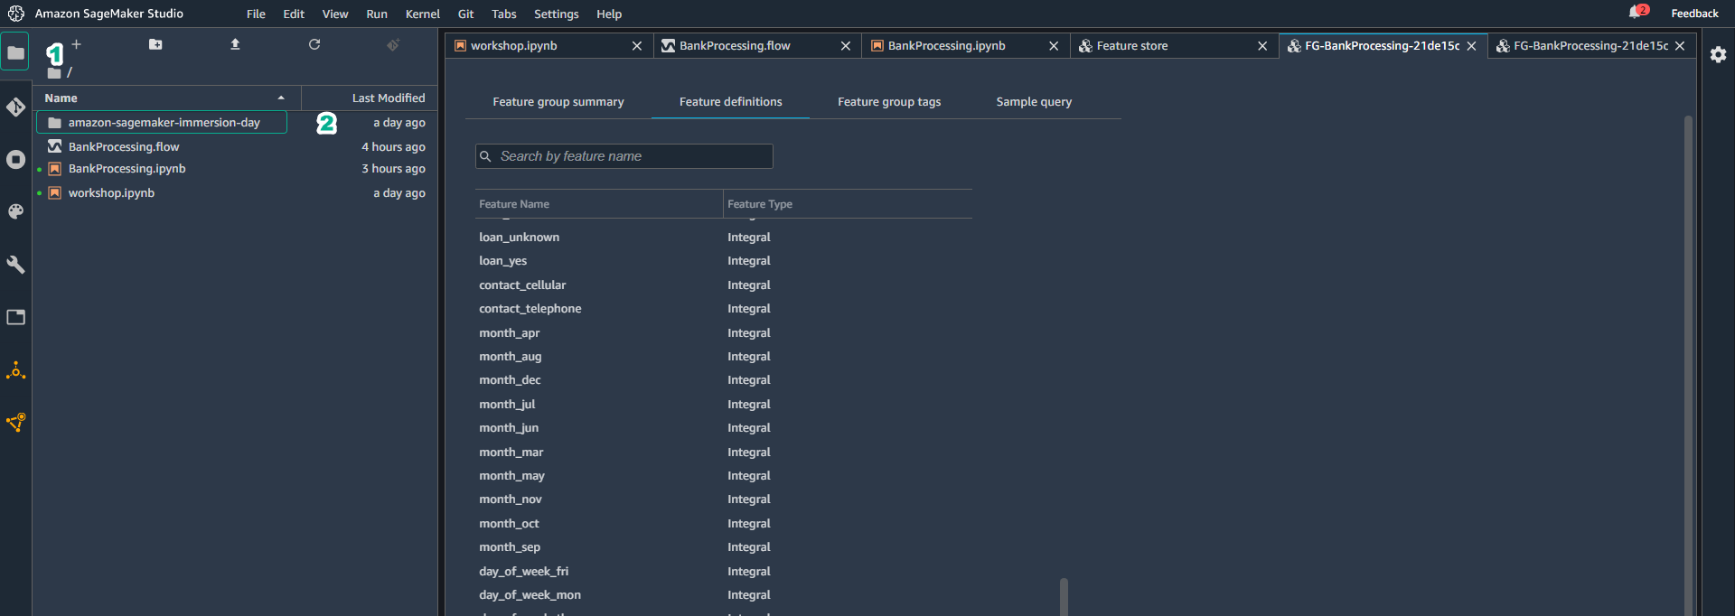Screen dimensions: 1735x616
Task: Click the upload files icon
Action: point(235,44)
